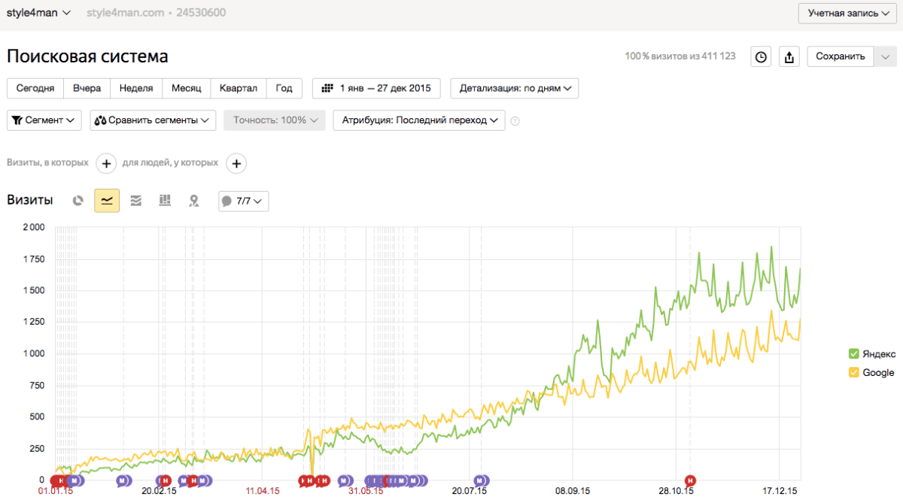Open the 7/7 annotations filter dropdown
Viewport: 903px width, 500px height.
point(243,201)
